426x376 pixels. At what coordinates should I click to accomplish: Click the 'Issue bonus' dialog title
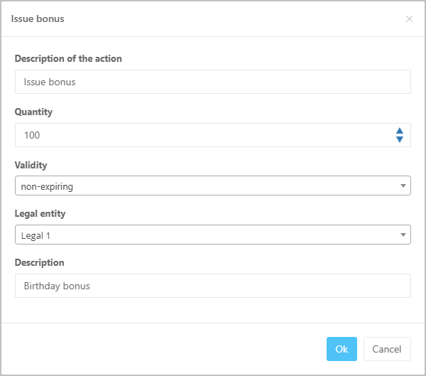[x=38, y=18]
